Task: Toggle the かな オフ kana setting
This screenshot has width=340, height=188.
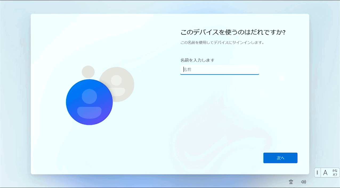Action: 335,173
